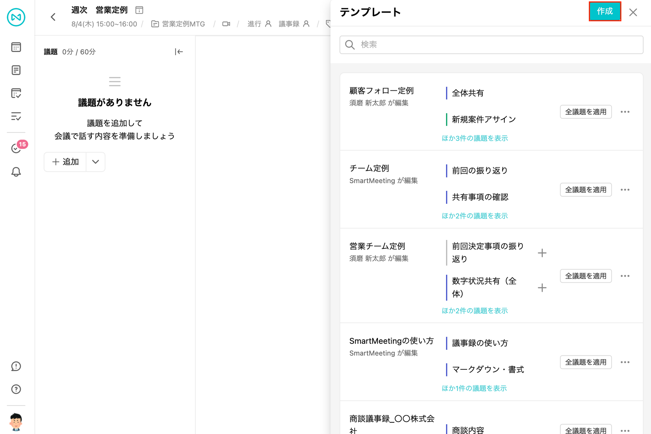Open the notifications bell icon
Image resolution: width=651 pixels, height=434 pixels.
pyautogui.click(x=16, y=172)
